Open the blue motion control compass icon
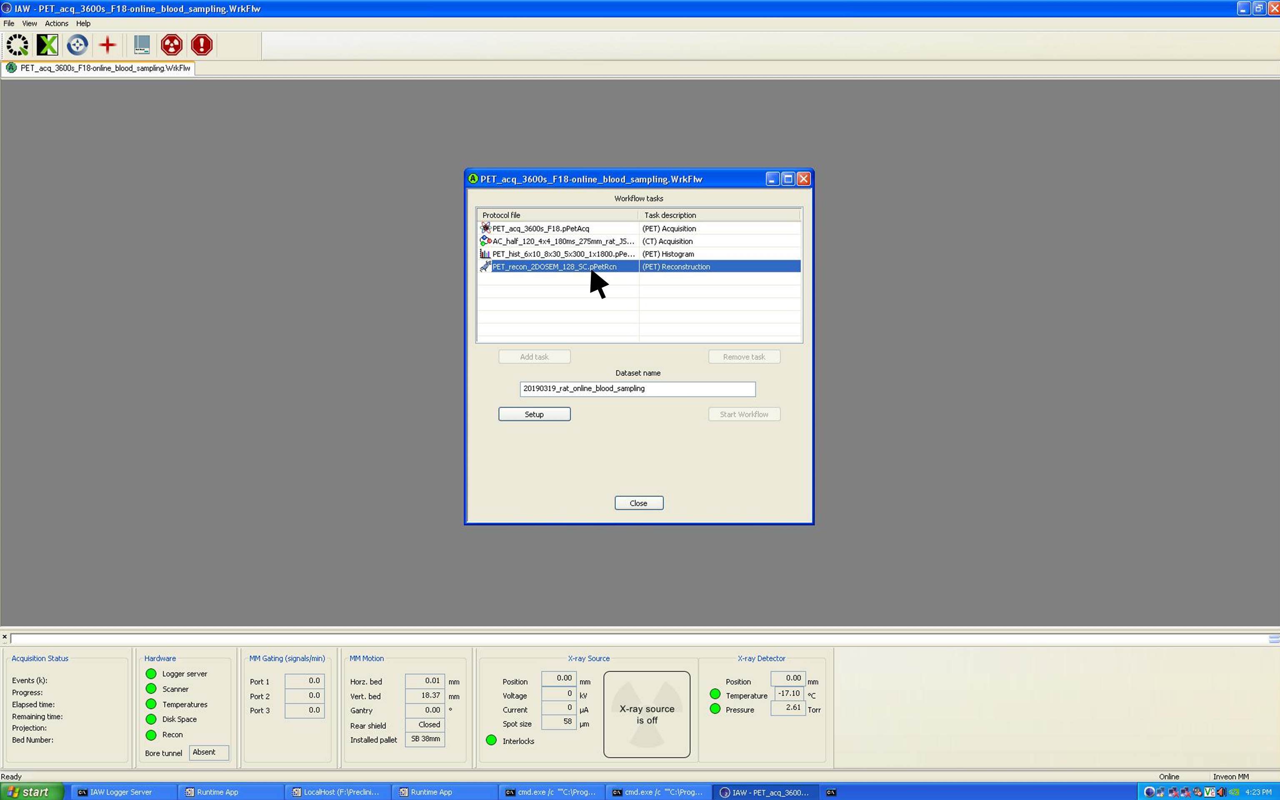 pyautogui.click(x=77, y=45)
